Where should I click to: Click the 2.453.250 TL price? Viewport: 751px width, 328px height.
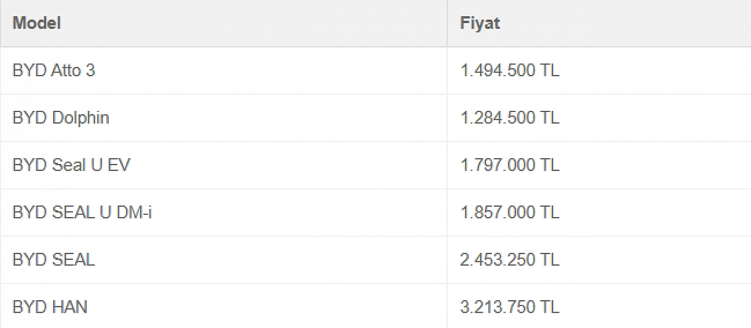(510, 260)
